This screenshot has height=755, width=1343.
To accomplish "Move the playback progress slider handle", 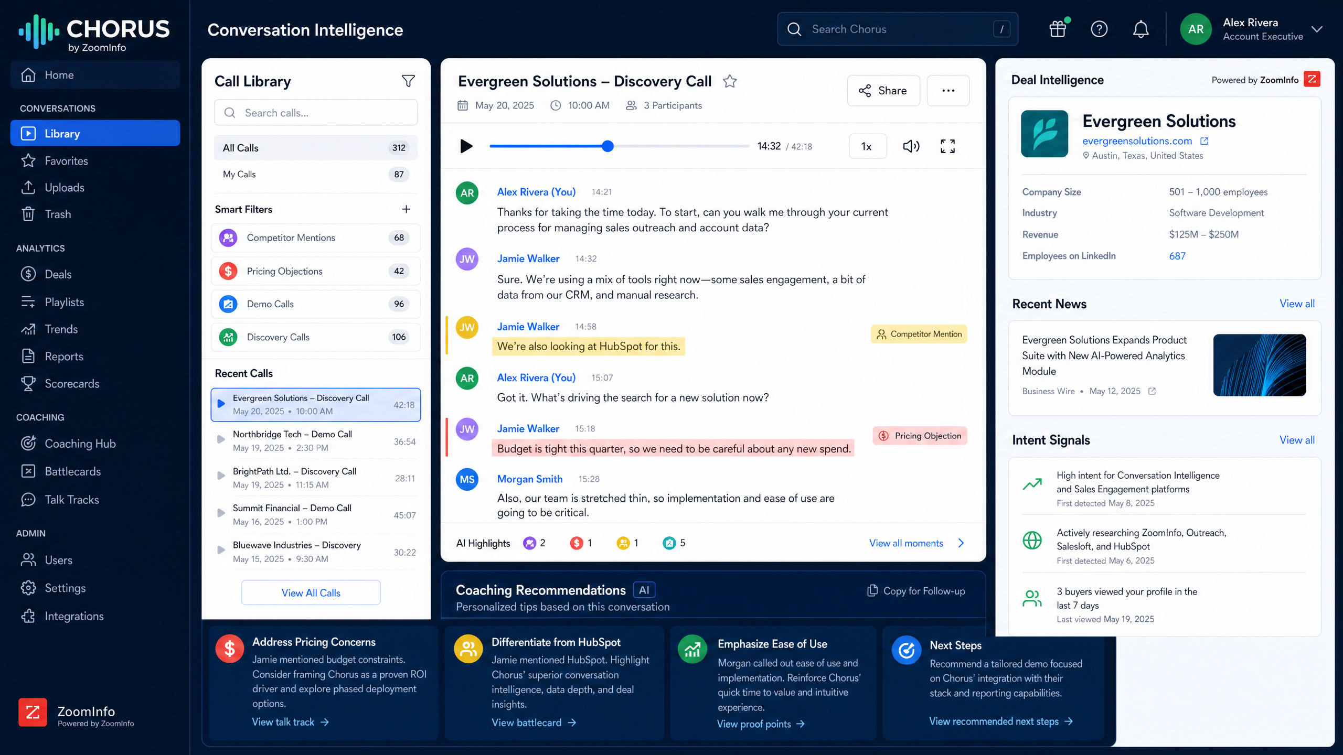I will click(607, 146).
